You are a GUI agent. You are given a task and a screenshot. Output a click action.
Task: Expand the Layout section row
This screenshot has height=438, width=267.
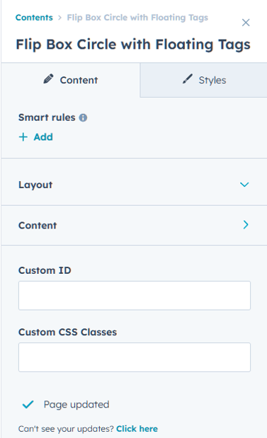[134, 185]
